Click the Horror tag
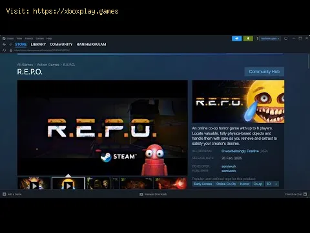Viewport: 310px width, 233px height. pos(245,184)
